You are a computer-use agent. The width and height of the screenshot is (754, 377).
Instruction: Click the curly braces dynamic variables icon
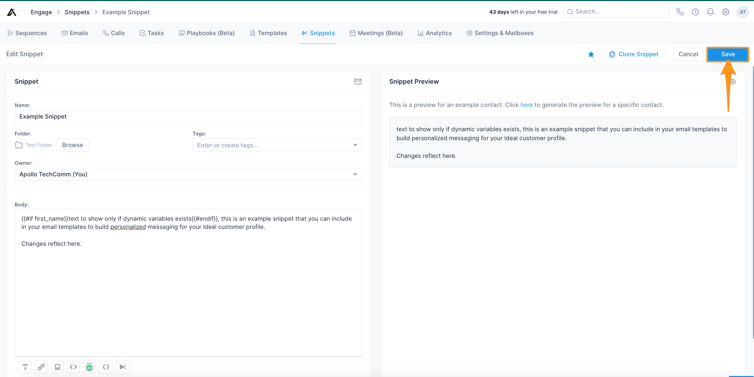106,367
